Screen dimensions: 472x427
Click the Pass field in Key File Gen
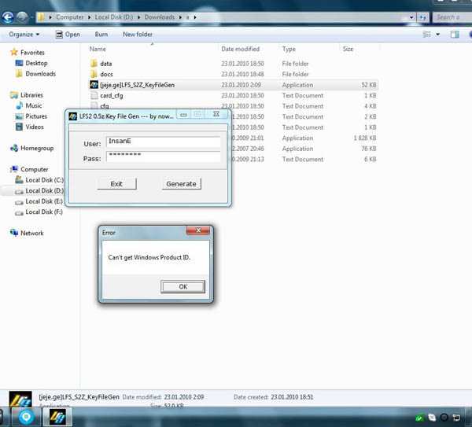point(163,156)
